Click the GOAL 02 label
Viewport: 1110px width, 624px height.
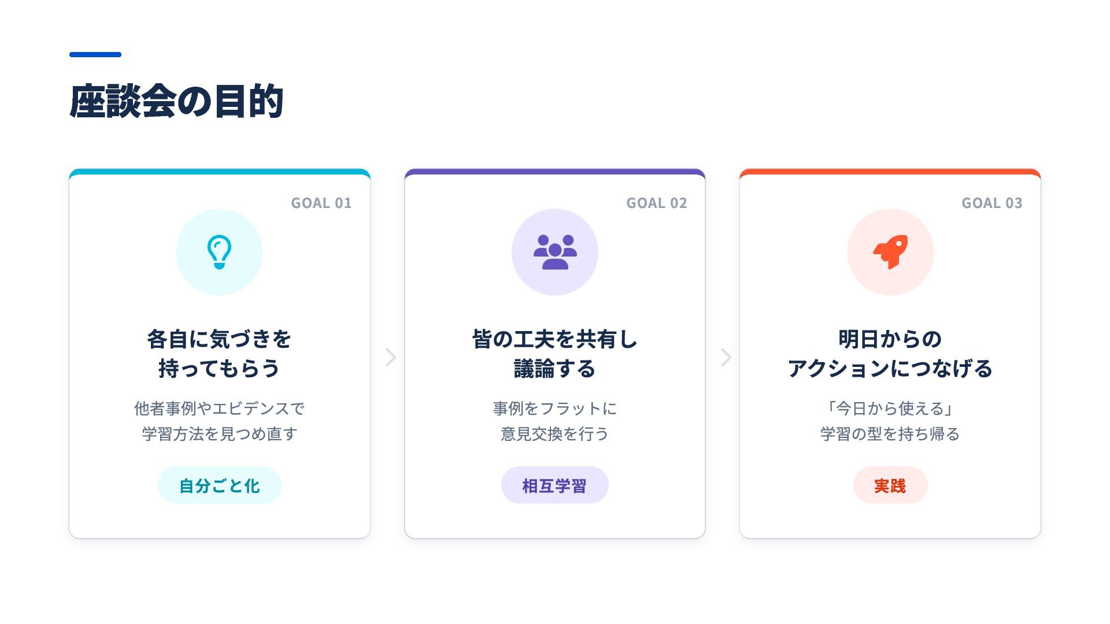[657, 203]
